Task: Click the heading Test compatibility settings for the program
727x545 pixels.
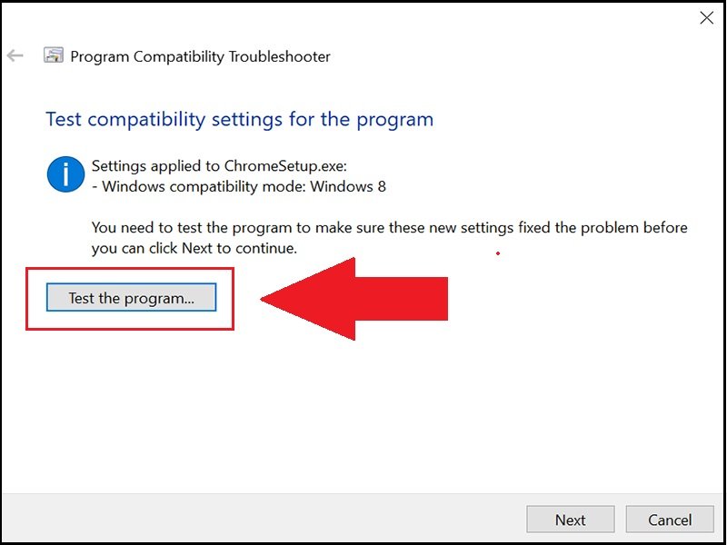Action: click(239, 120)
